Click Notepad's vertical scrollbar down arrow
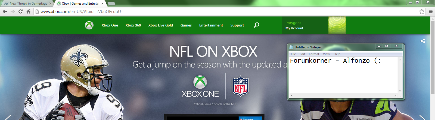This screenshot has width=435, height=120. 400,91
